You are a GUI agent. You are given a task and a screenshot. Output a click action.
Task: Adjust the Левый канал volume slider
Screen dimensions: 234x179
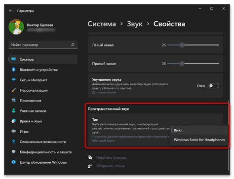click(193, 45)
